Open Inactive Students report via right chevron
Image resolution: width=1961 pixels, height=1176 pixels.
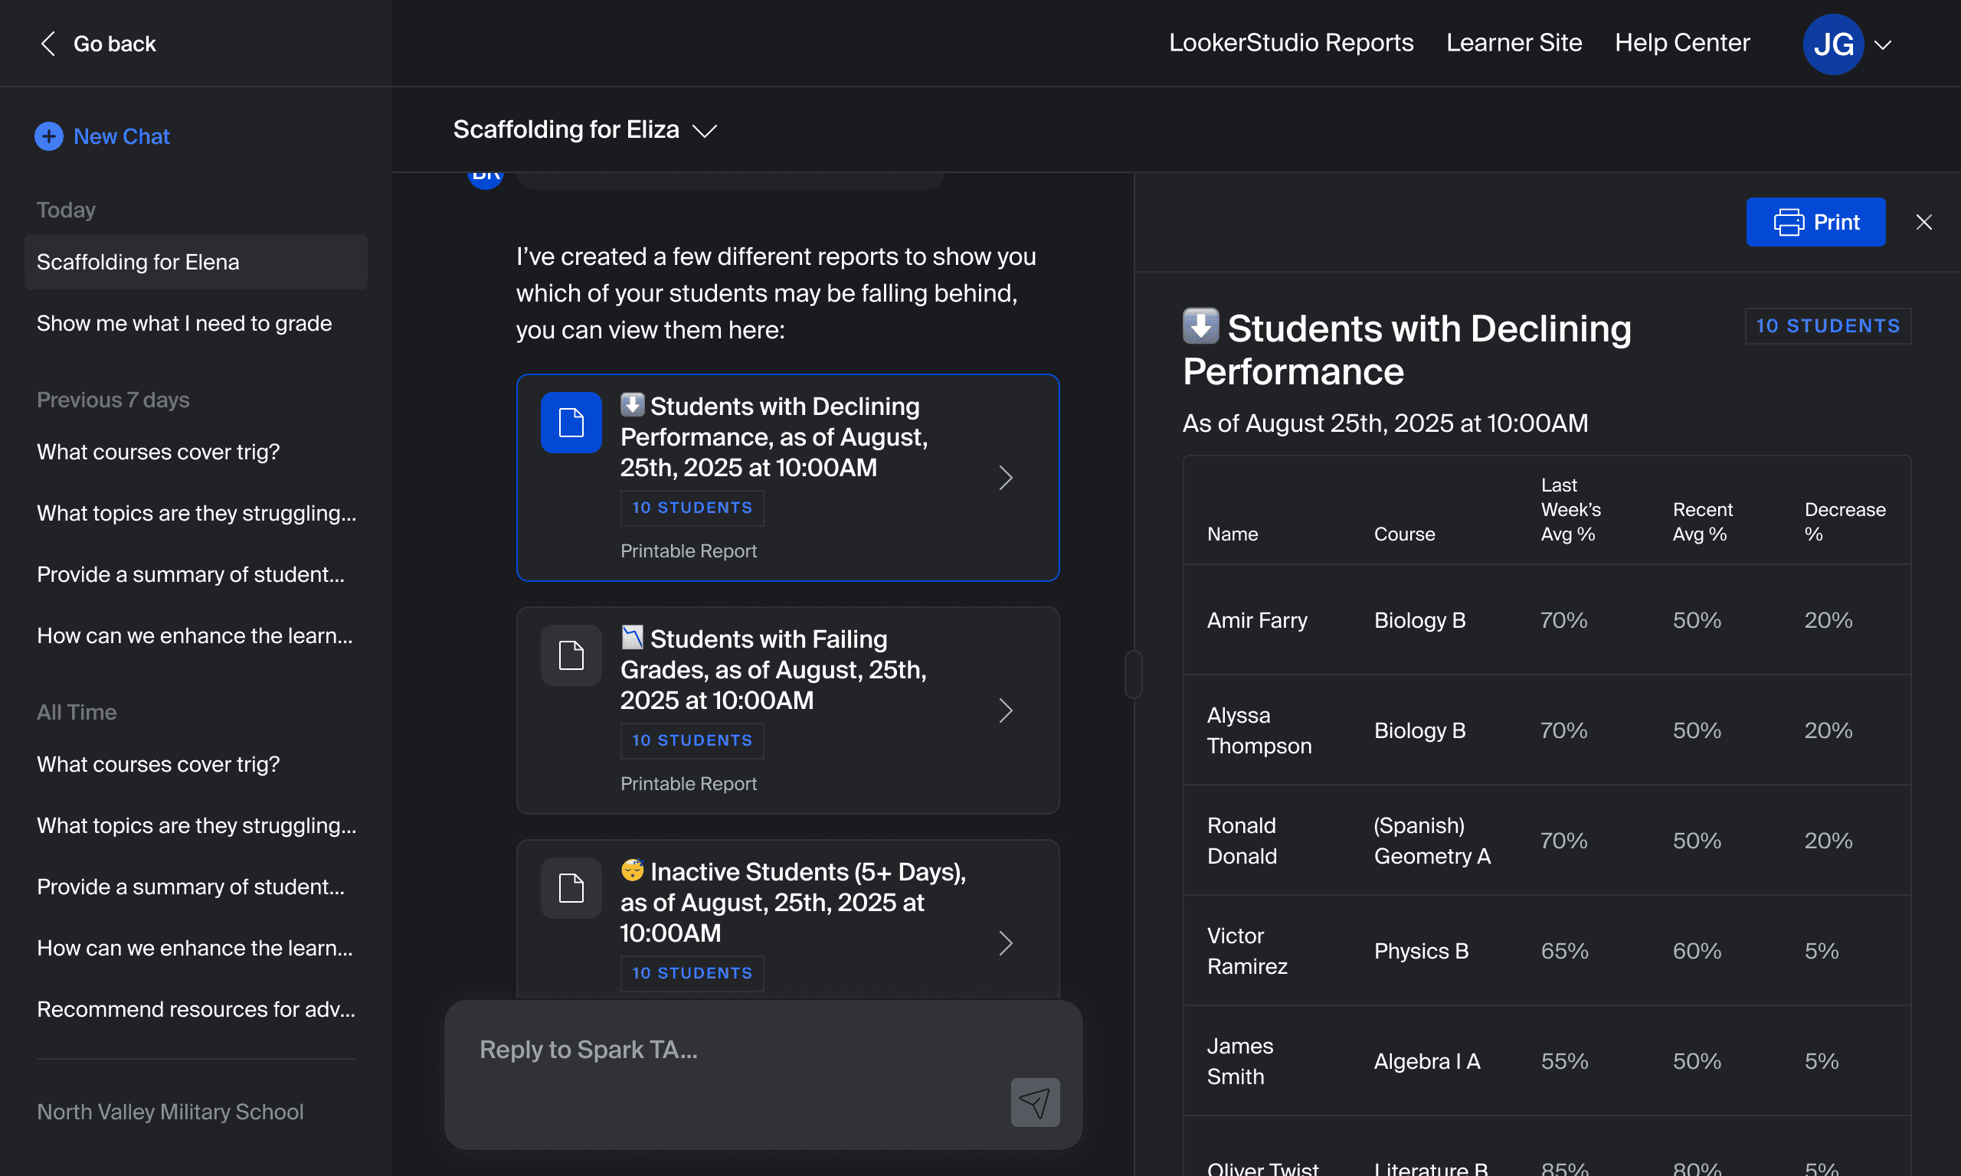1005,943
